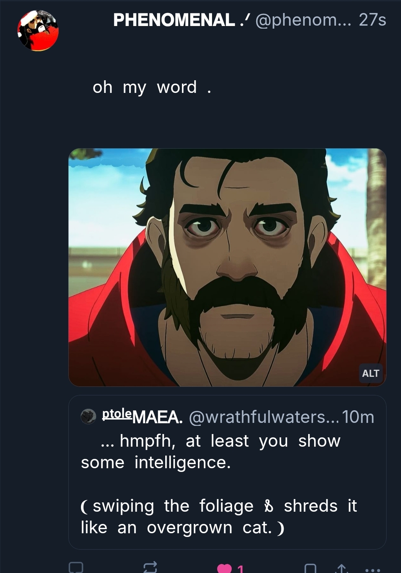Reply to the tweet via comment icon

point(76,567)
